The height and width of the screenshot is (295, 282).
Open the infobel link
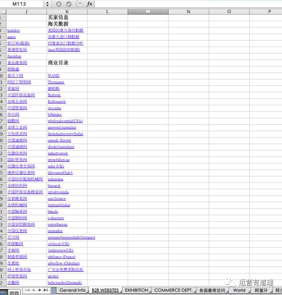53,276
